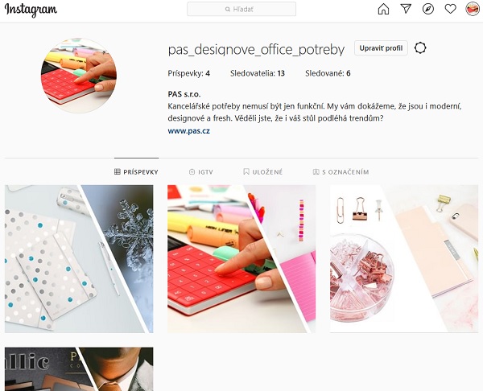This screenshot has height=391, width=483.
Task: Open the www.pas.cz link
Action: [x=189, y=131]
